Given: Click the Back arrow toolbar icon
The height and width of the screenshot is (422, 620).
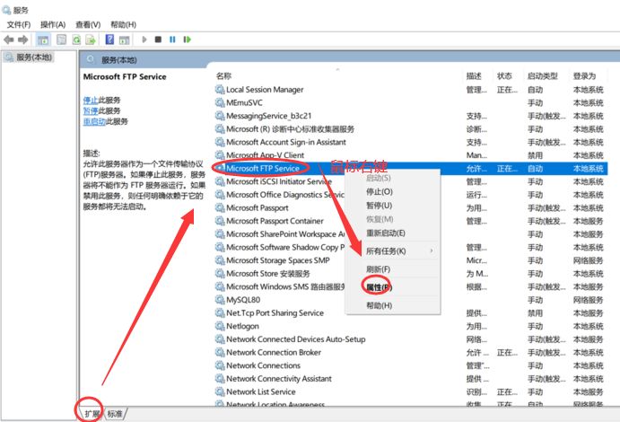Looking at the screenshot, I should [x=9, y=40].
